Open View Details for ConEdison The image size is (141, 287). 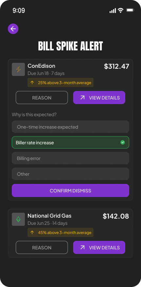click(x=99, y=98)
